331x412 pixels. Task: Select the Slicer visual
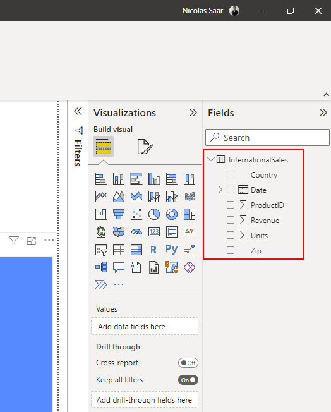click(x=101, y=250)
